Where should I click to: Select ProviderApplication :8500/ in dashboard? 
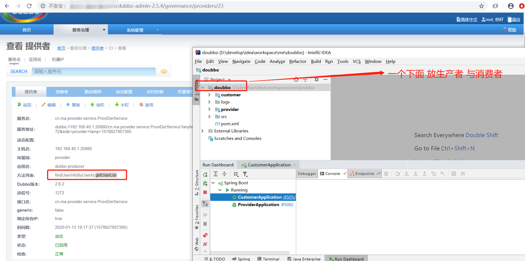265,204
